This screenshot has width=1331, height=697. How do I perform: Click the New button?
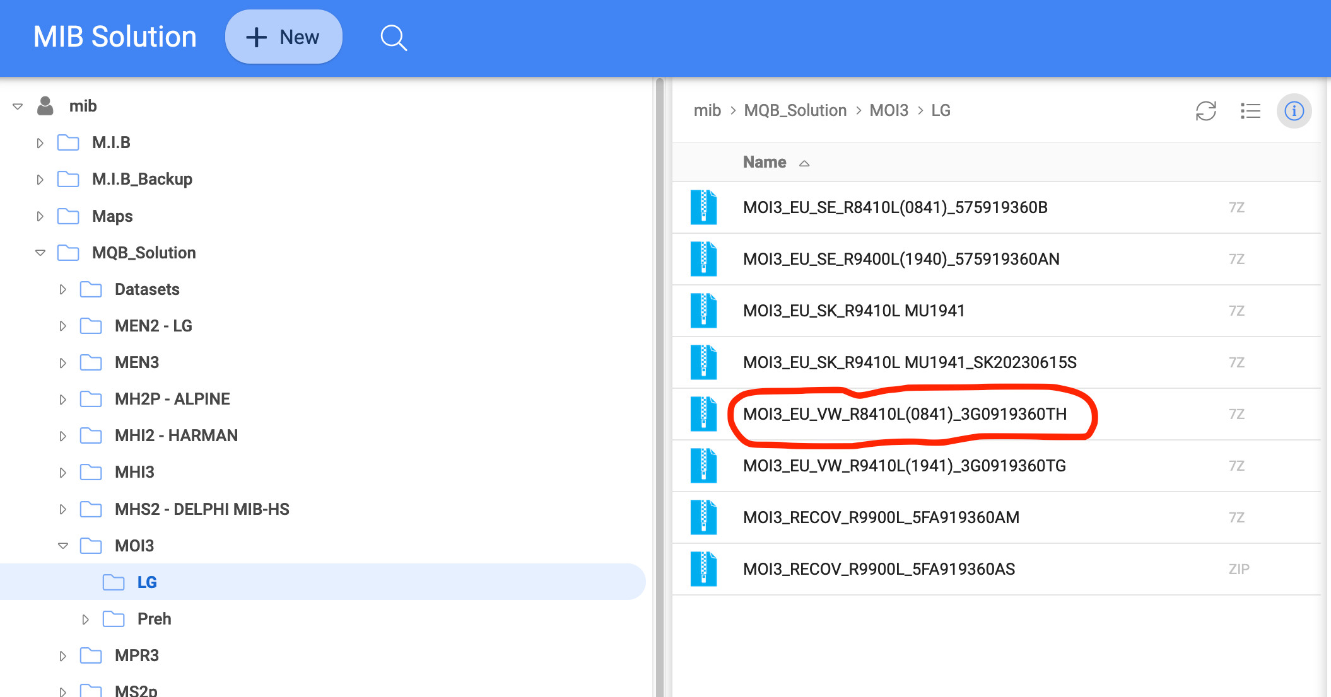tap(284, 37)
